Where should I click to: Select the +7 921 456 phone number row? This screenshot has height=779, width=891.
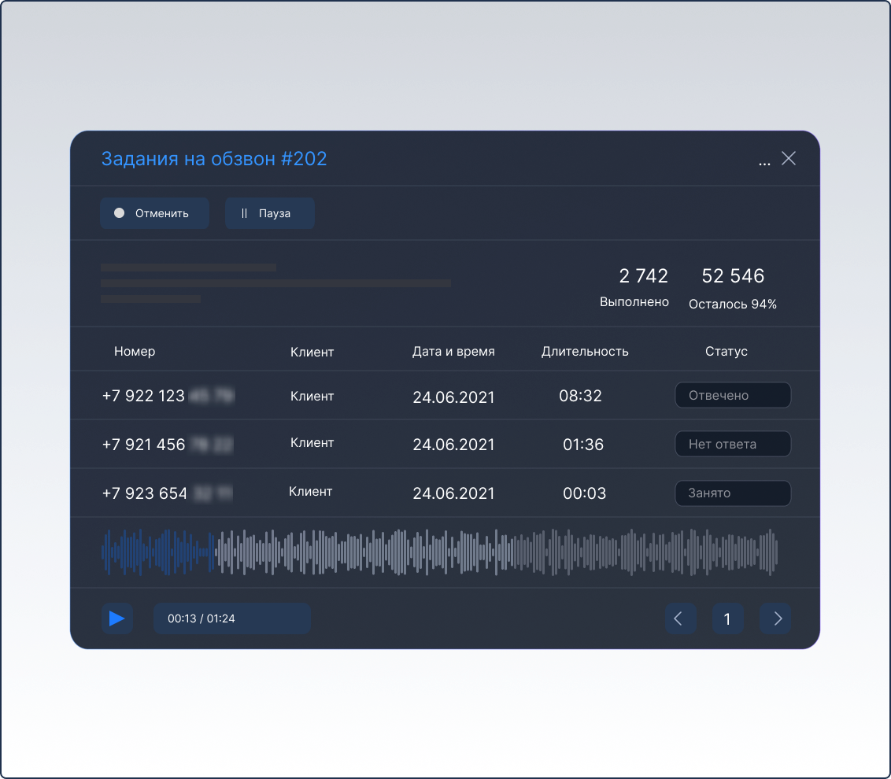(168, 445)
